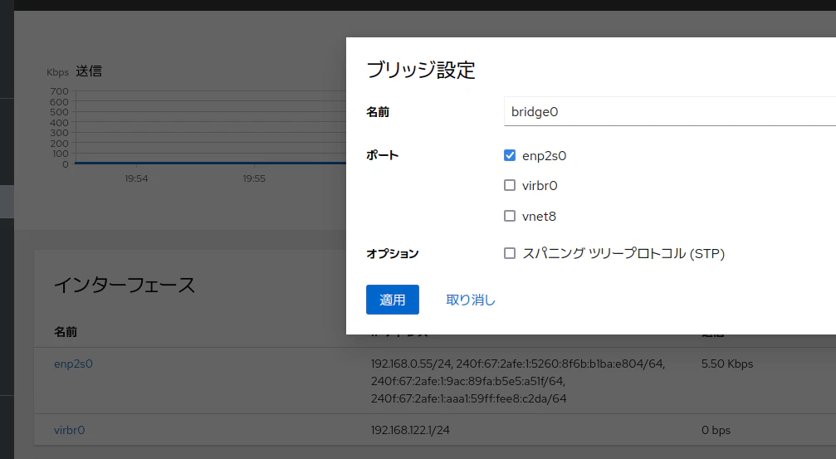Click the 700 Kbps axis label
836x459 pixels.
pos(59,91)
